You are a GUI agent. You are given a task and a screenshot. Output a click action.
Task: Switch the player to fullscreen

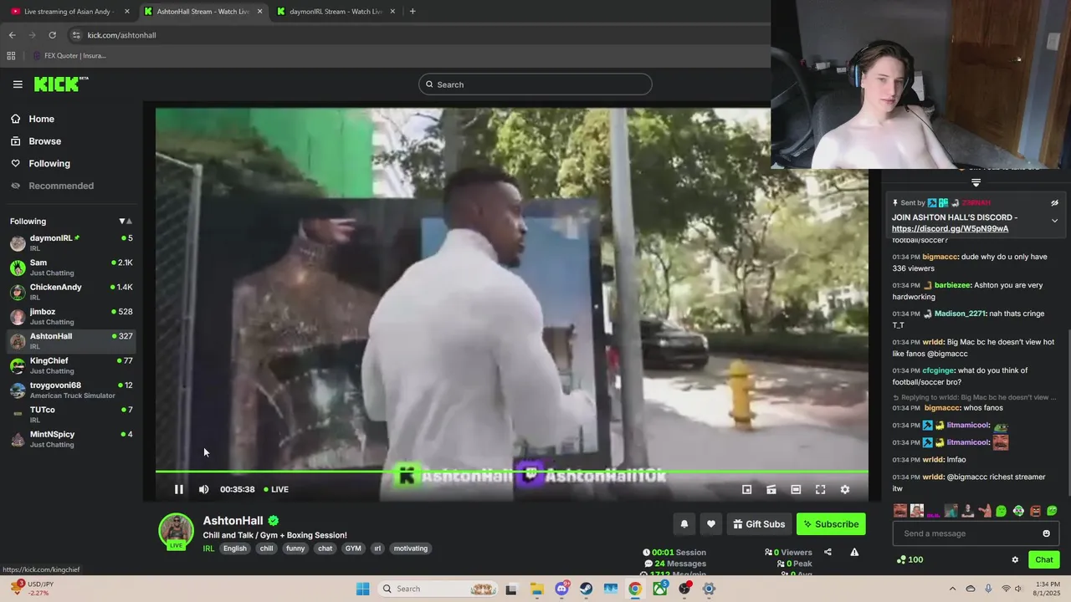pyautogui.click(x=820, y=489)
